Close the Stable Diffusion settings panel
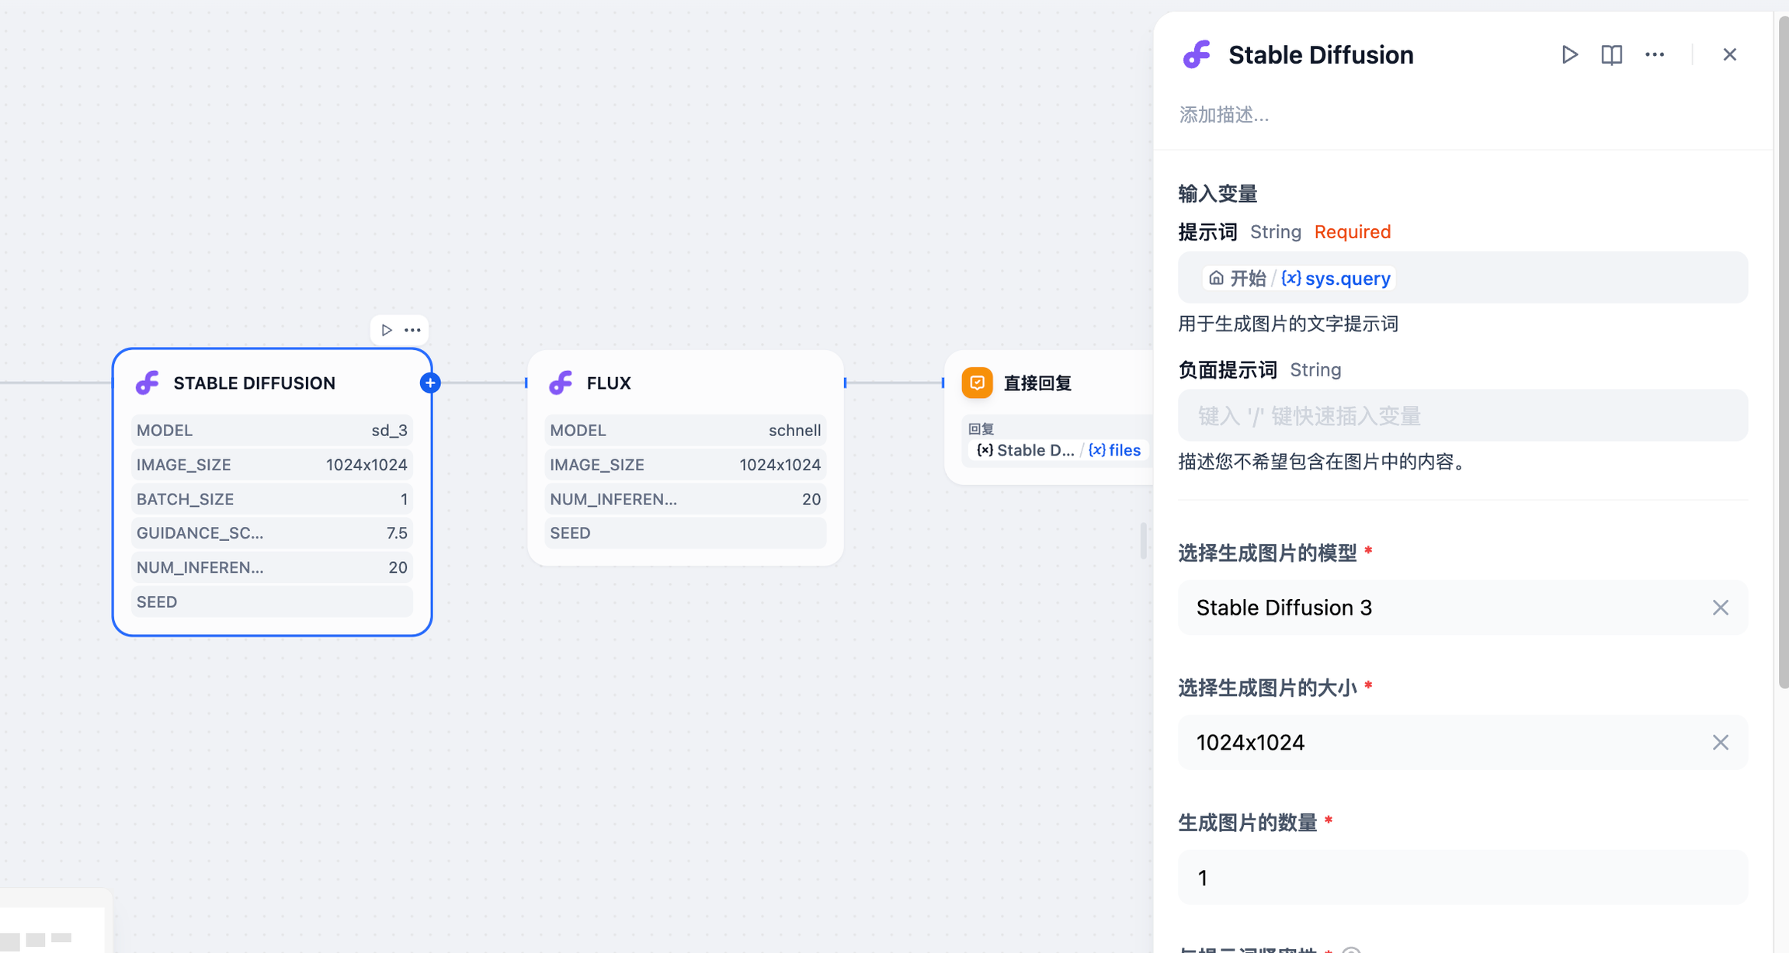The width and height of the screenshot is (1789, 953). pyautogui.click(x=1729, y=54)
